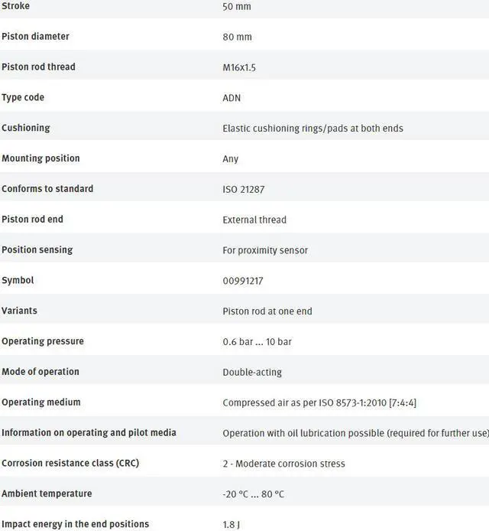The height and width of the screenshot is (531, 489).
Task: Click the oil lubrication information text
Action: click(x=355, y=433)
